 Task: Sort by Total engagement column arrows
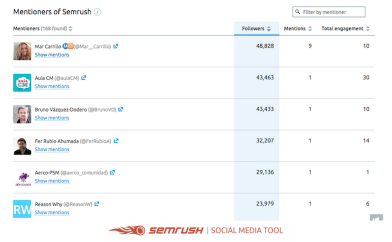click(368, 28)
